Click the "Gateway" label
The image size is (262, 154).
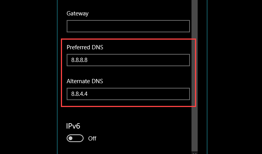tap(77, 13)
